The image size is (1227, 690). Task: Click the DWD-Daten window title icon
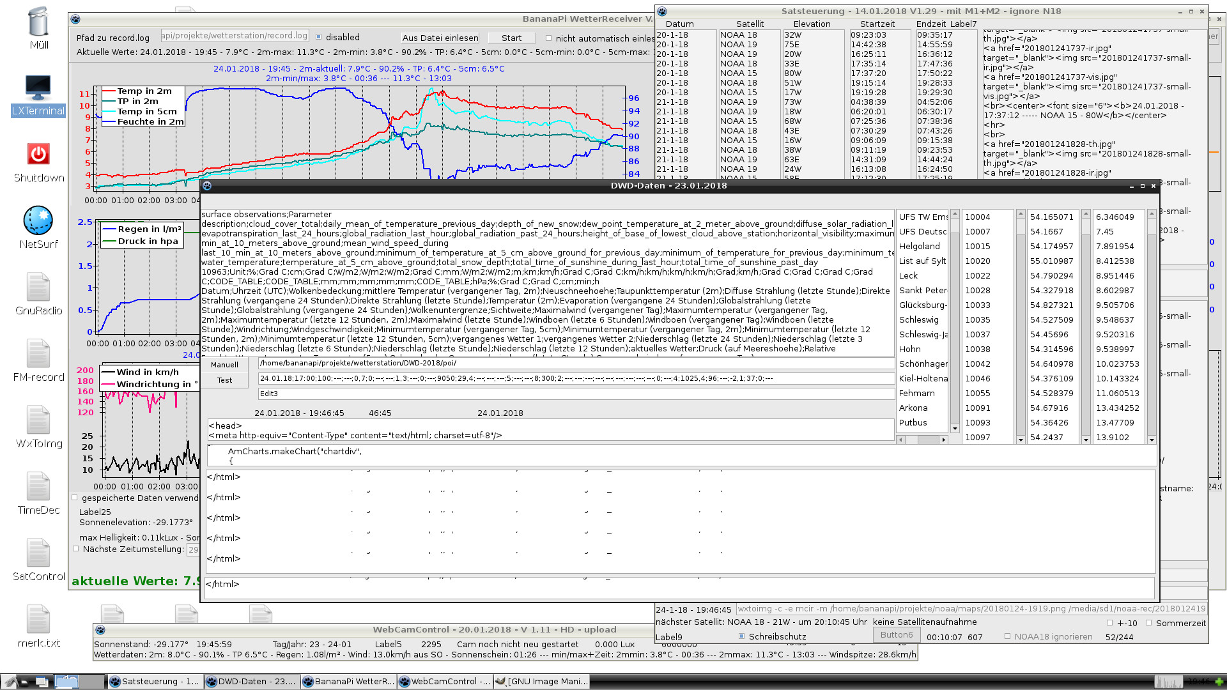207,186
